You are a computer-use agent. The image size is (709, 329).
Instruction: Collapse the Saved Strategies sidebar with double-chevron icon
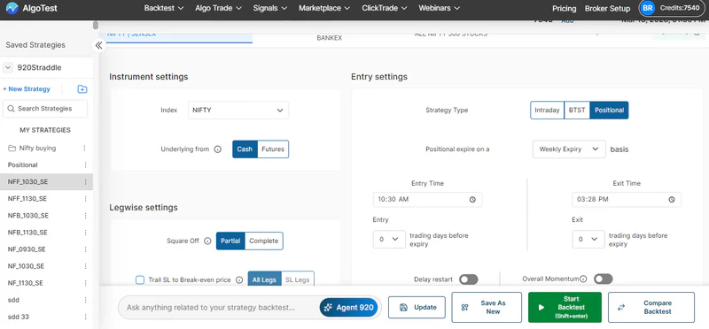98,45
